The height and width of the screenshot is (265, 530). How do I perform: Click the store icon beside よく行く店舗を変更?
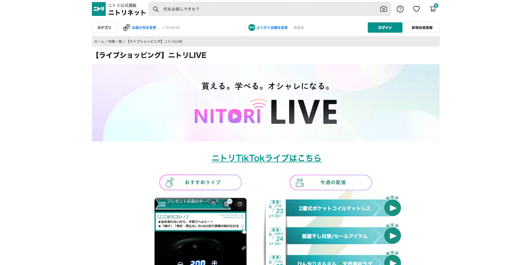tap(252, 27)
